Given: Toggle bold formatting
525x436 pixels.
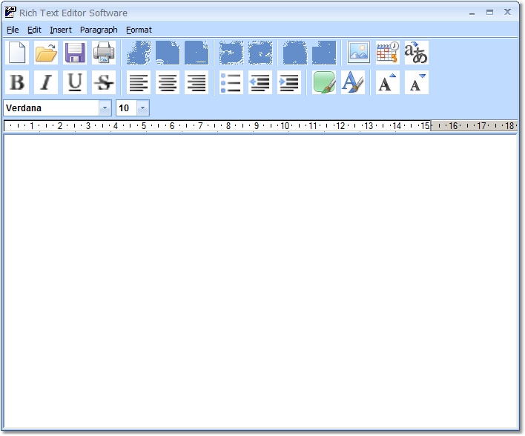Looking at the screenshot, I should pos(17,82).
